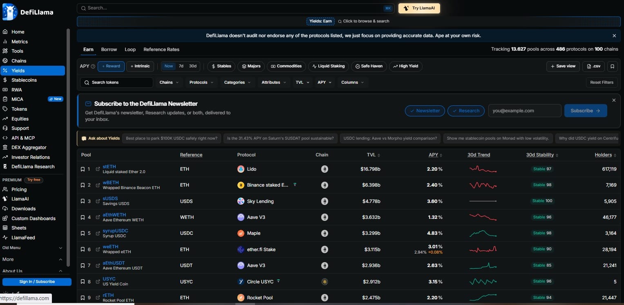
Task: Switch to the Borrow tab
Action: click(x=109, y=49)
